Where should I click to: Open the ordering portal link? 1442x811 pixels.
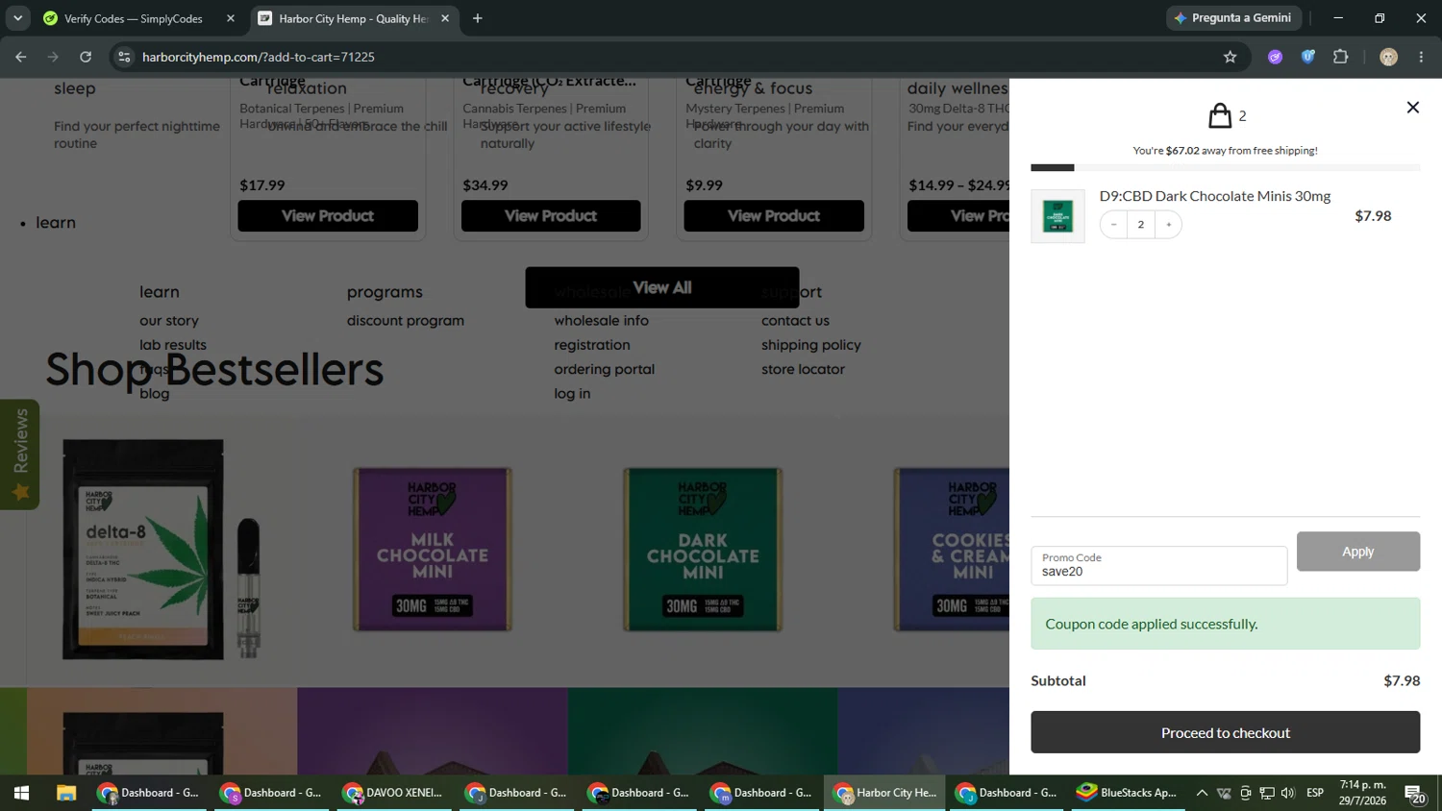605,369
